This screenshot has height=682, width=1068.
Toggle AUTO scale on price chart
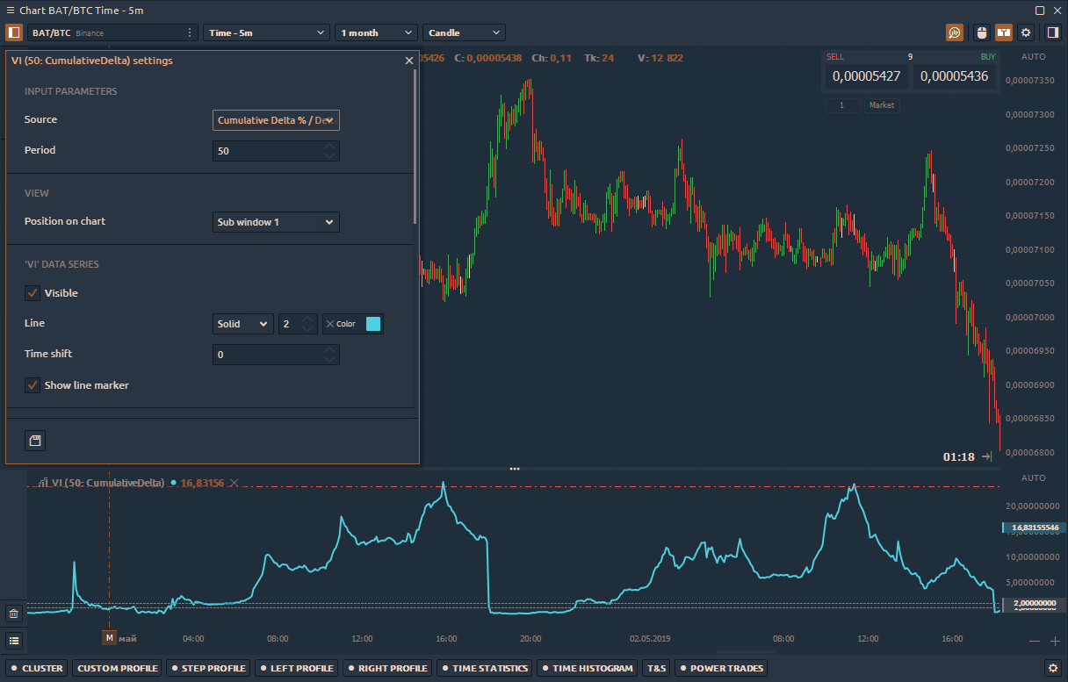click(x=1034, y=57)
